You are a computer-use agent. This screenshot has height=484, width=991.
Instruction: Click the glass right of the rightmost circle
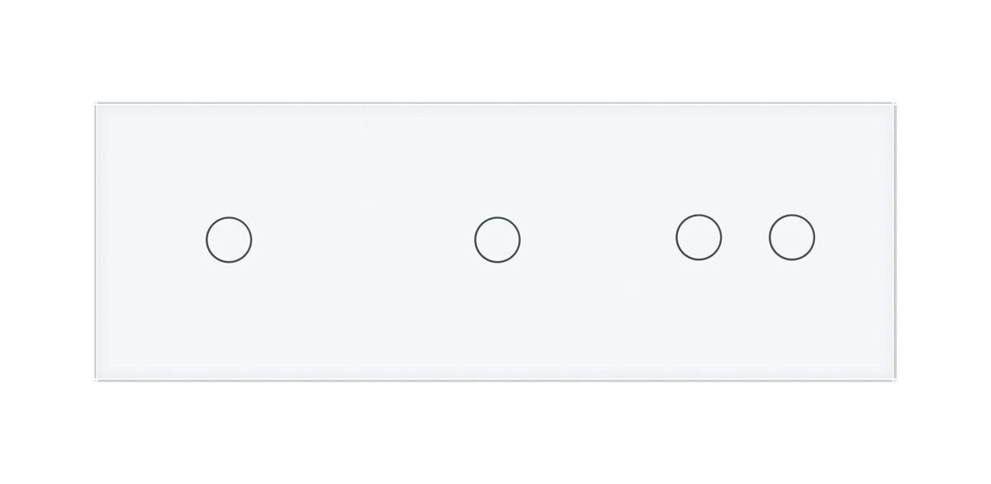855,238
